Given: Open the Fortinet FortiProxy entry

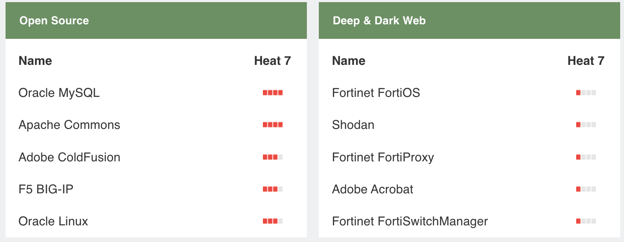Looking at the screenshot, I should click(383, 157).
